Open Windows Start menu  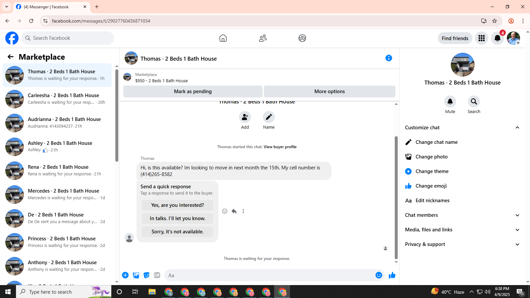(x=8, y=292)
